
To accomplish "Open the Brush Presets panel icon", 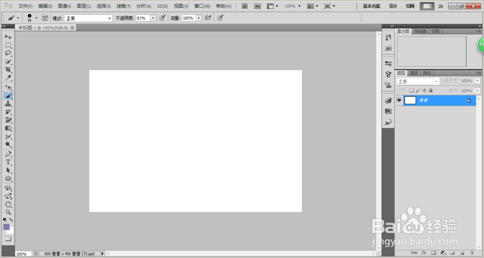I will pyautogui.click(x=388, y=63).
